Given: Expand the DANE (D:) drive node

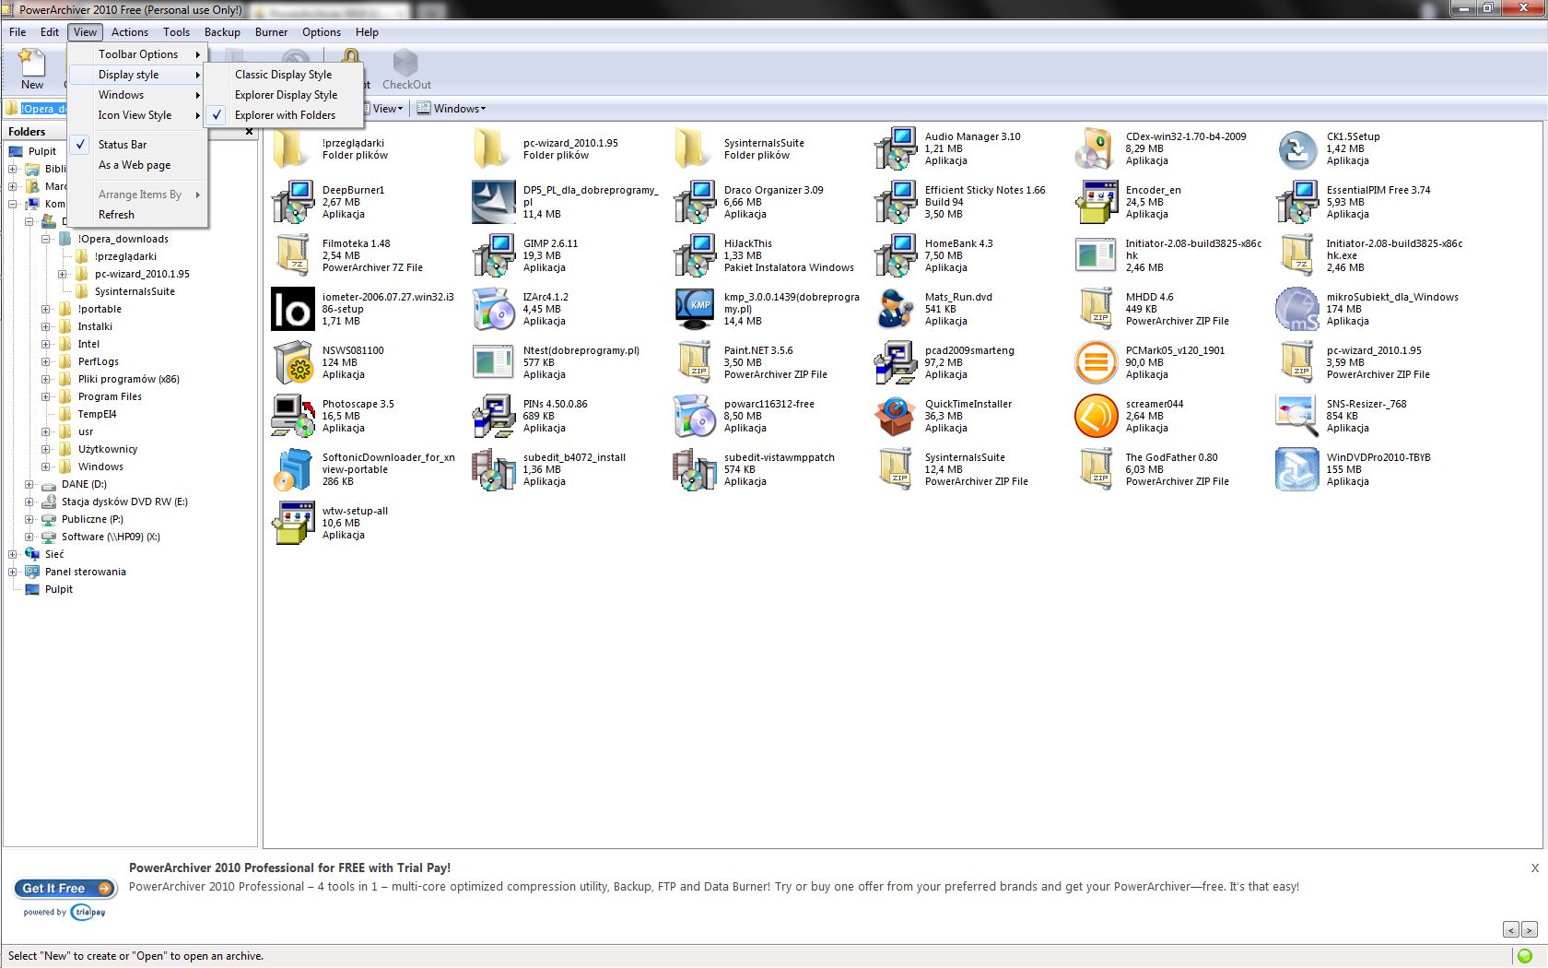Looking at the screenshot, I should pos(29,484).
